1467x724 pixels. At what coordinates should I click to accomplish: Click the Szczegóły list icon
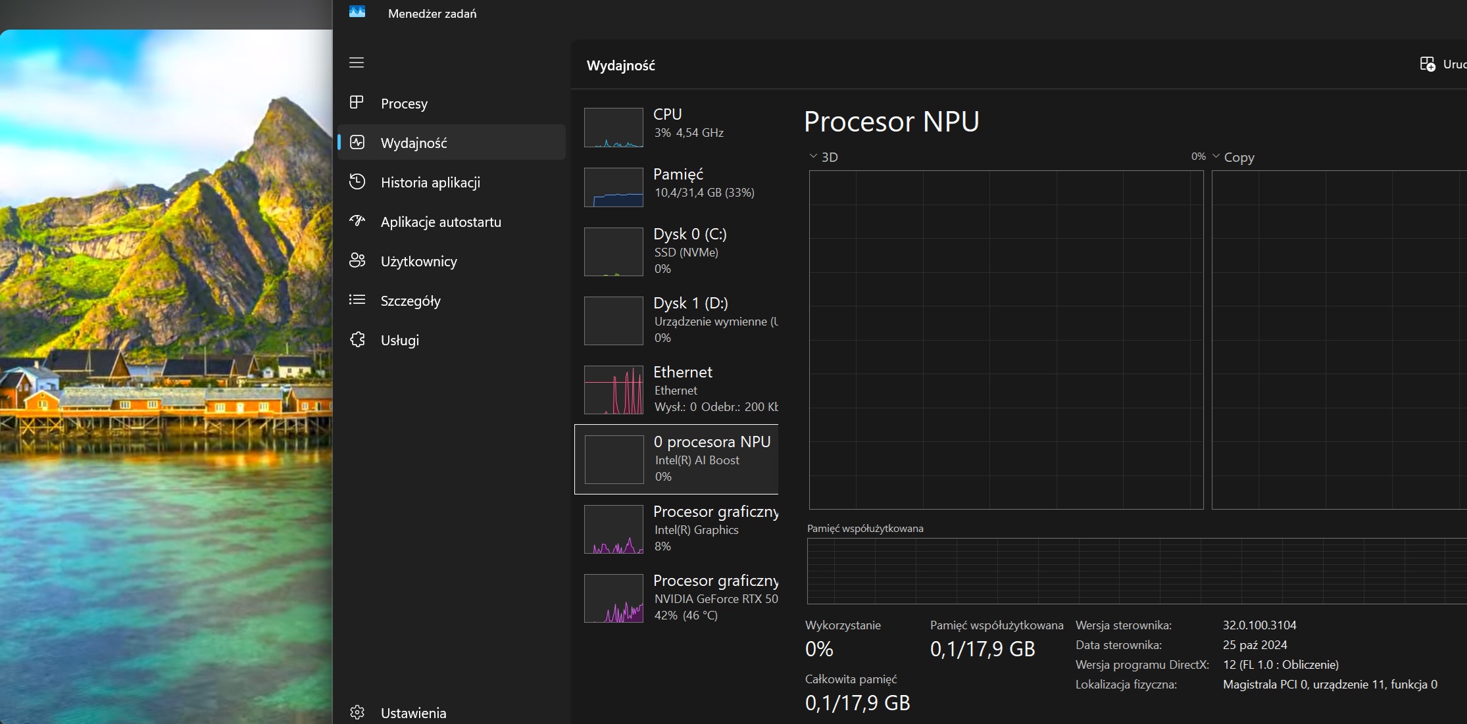point(357,300)
